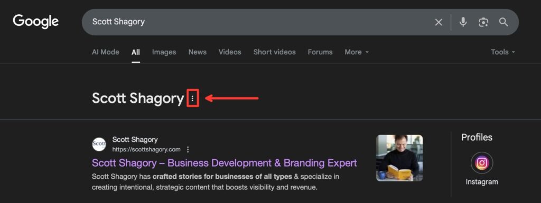Open the Instagram profile icon

coord(482,163)
